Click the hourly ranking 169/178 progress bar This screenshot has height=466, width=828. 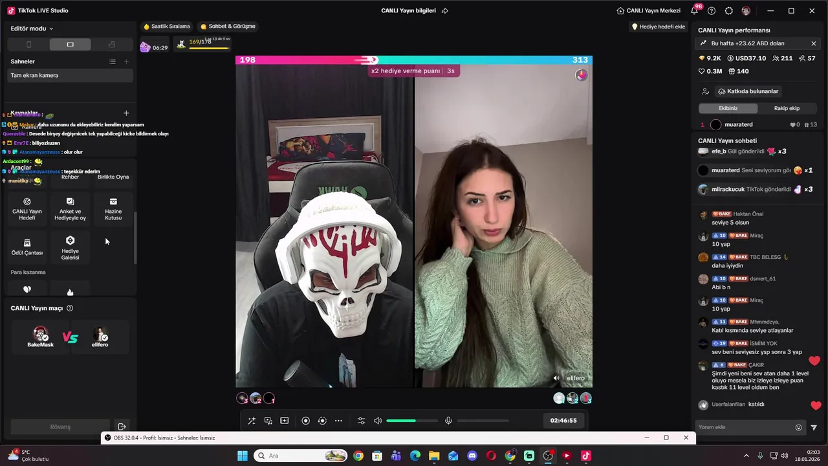(209, 49)
